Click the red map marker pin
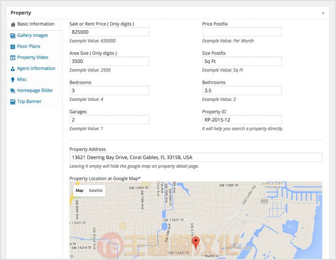 196,242
